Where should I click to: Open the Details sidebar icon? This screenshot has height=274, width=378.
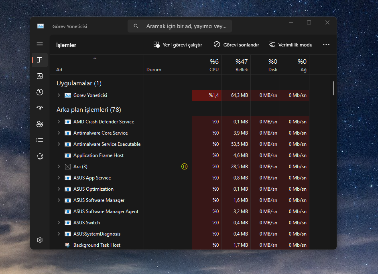(x=40, y=140)
